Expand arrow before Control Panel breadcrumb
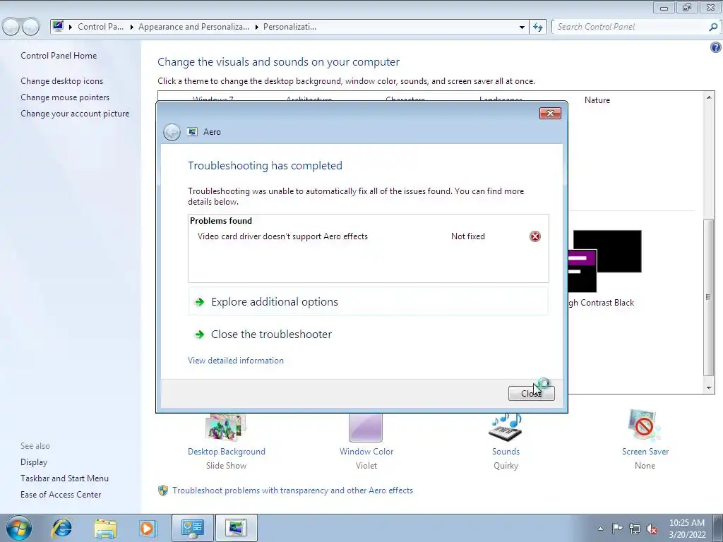This screenshot has height=542, width=723. tap(71, 28)
